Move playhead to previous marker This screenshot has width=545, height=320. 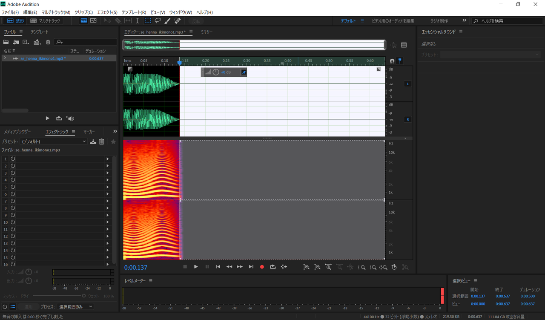[x=218, y=267]
